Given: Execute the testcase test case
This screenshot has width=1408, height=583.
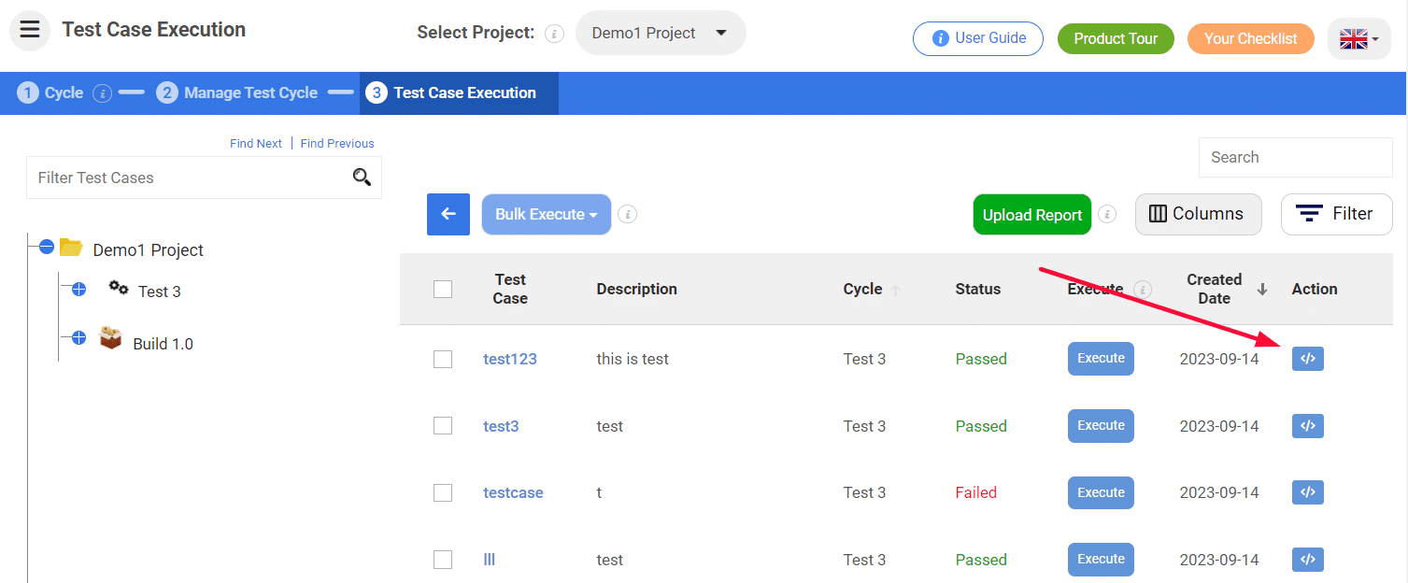Looking at the screenshot, I should (1101, 492).
